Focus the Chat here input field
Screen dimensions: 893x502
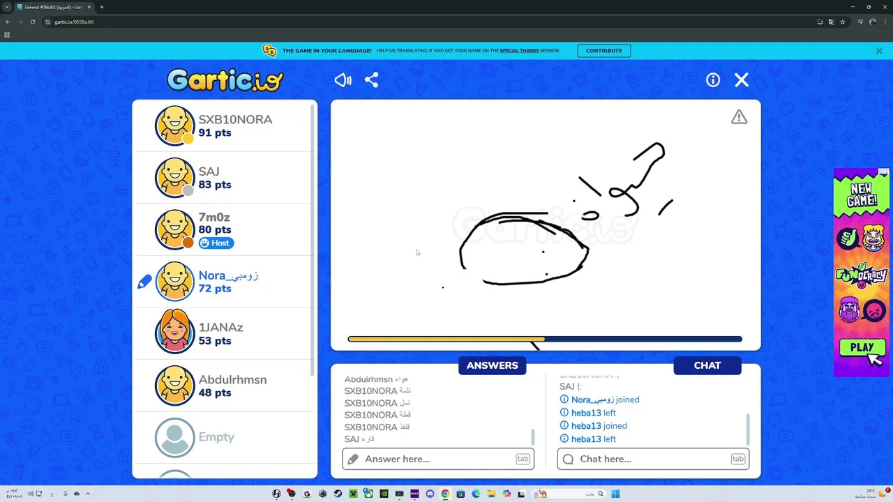[x=653, y=459]
